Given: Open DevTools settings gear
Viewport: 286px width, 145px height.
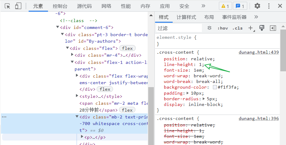Looking at the screenshot, I should click(257, 6).
